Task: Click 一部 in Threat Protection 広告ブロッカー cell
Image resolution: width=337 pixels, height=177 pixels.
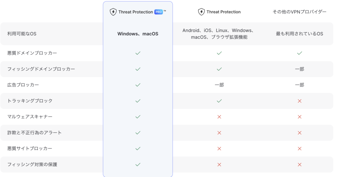Action: pyautogui.click(x=219, y=85)
